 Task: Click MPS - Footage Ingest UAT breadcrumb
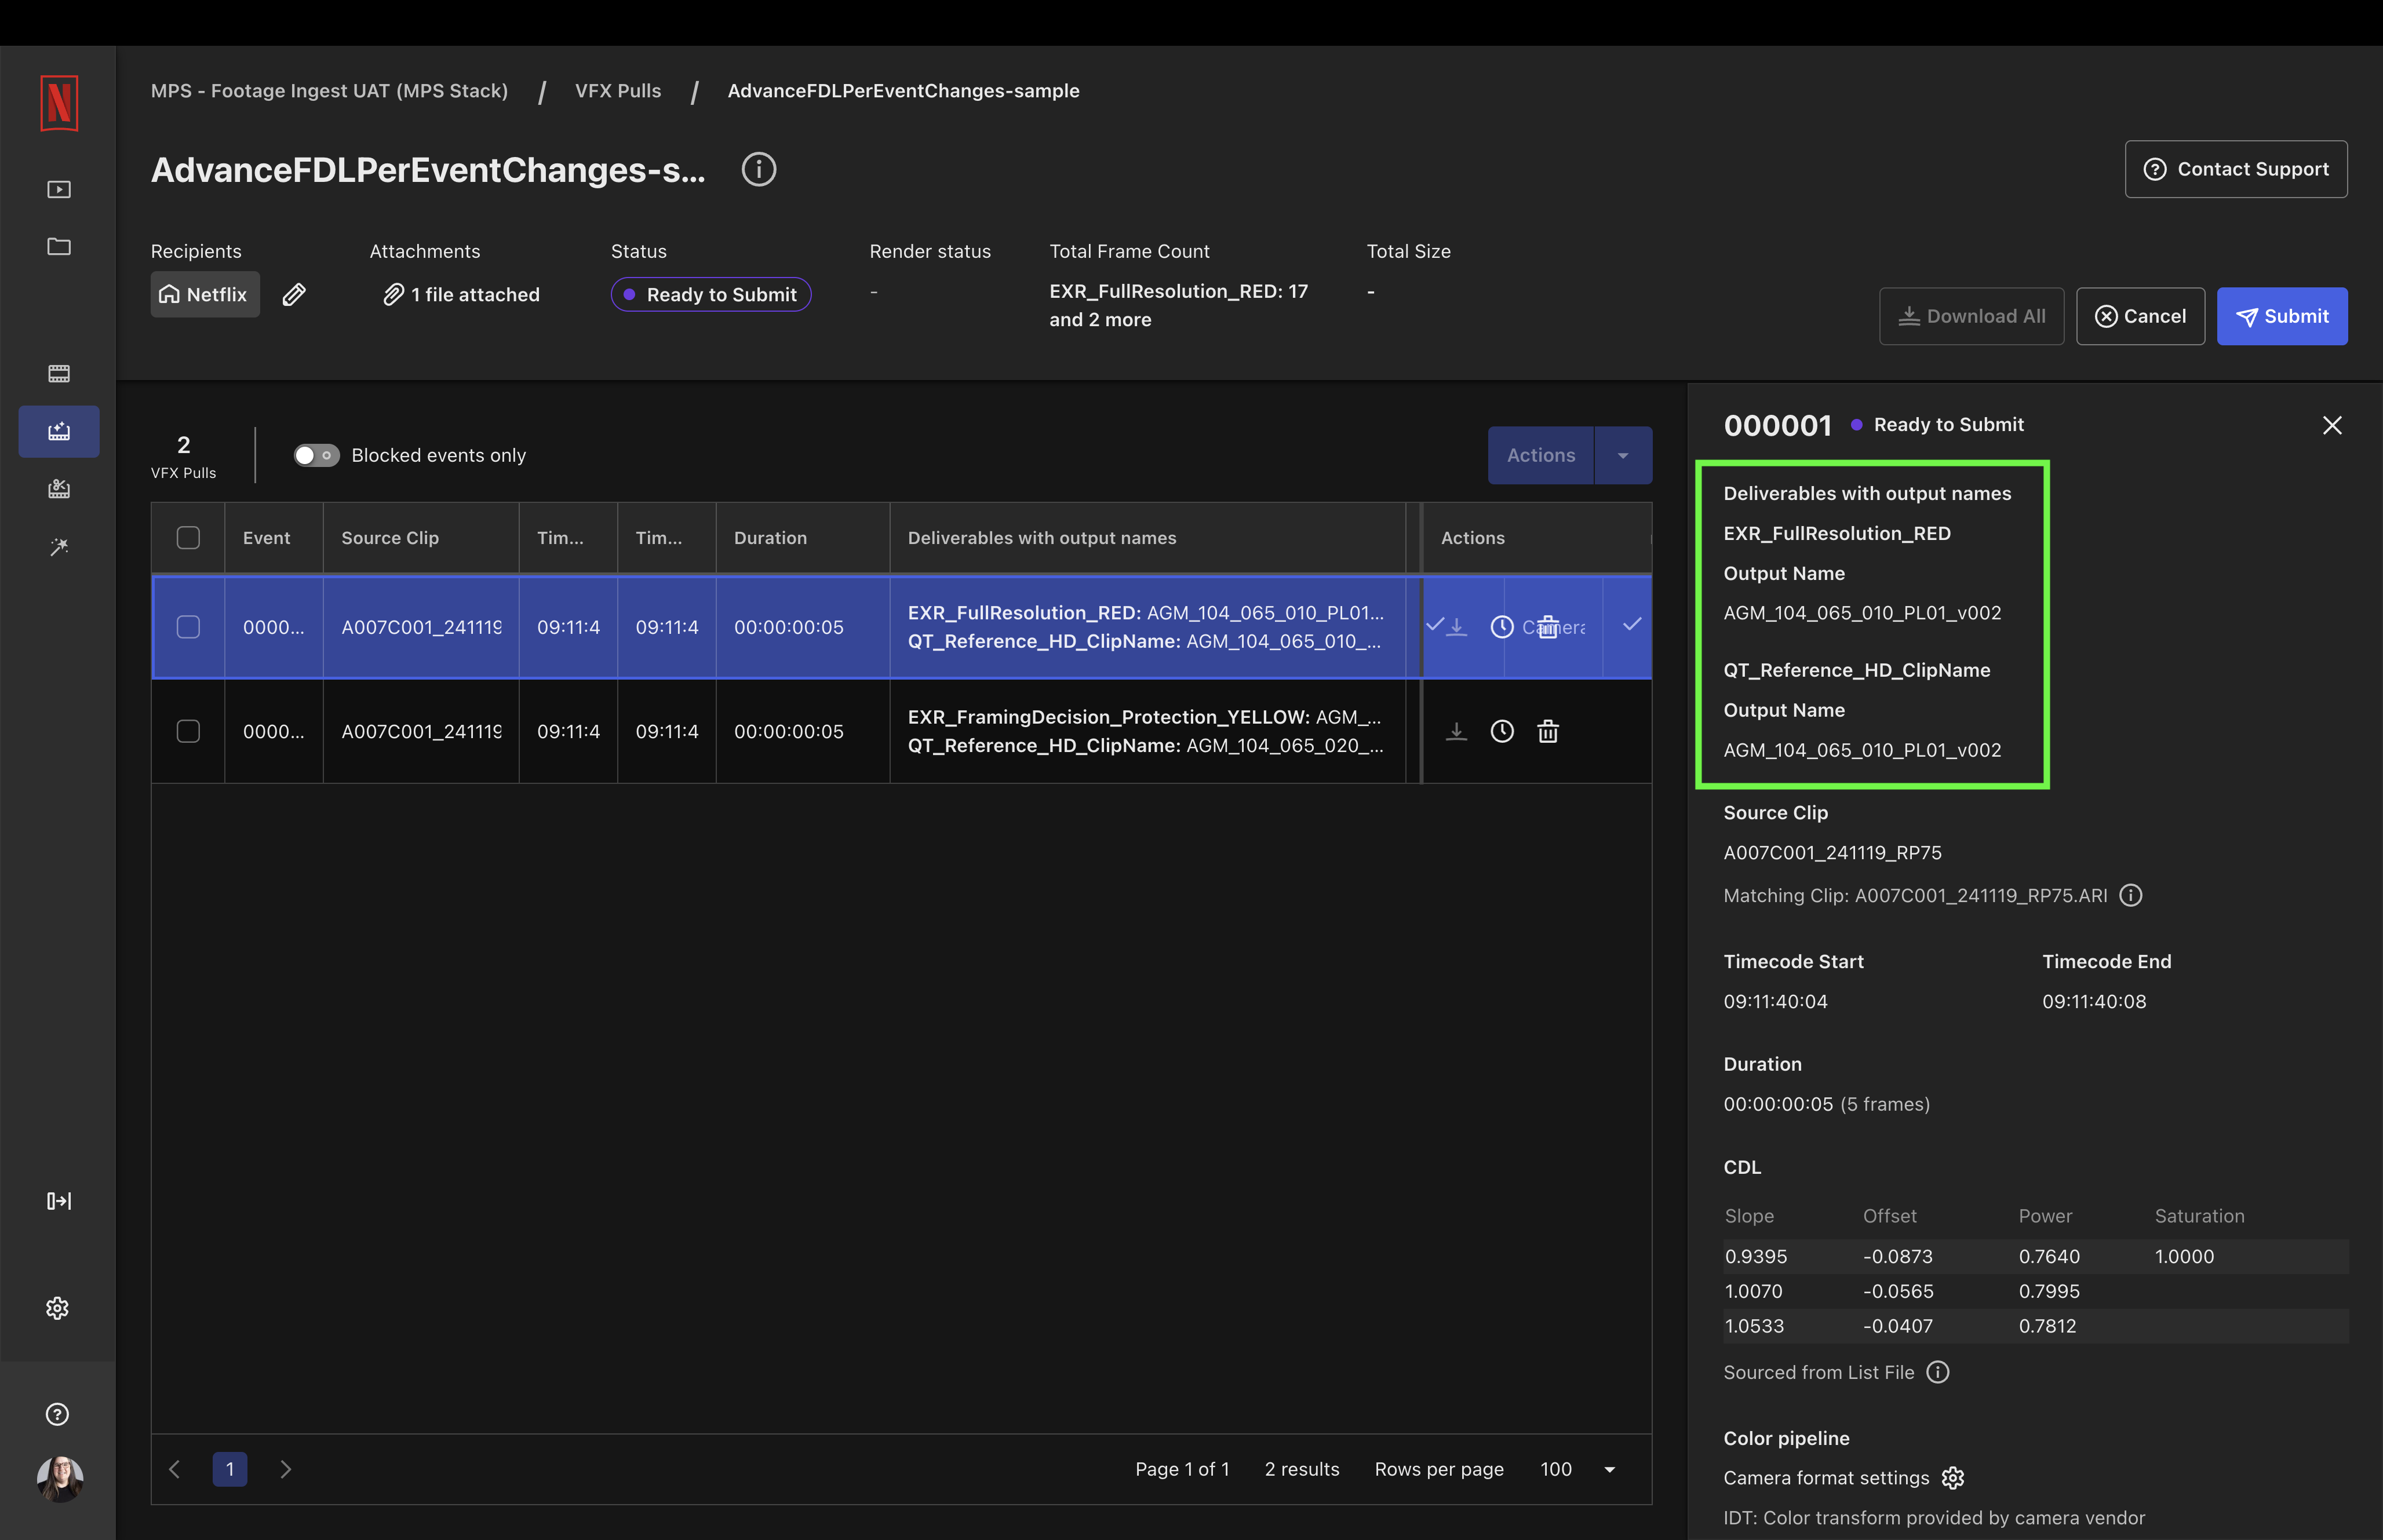(x=329, y=91)
